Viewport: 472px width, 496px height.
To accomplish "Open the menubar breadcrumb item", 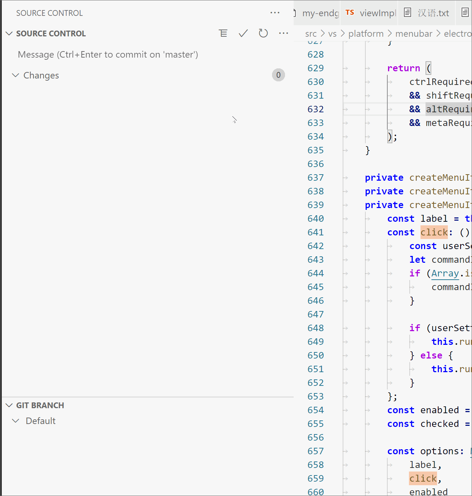I will (414, 33).
